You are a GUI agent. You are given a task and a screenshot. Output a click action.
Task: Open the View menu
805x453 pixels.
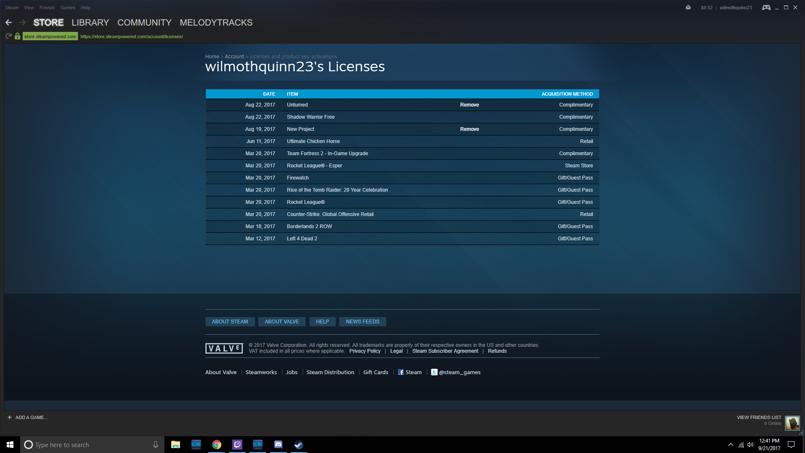[29, 8]
